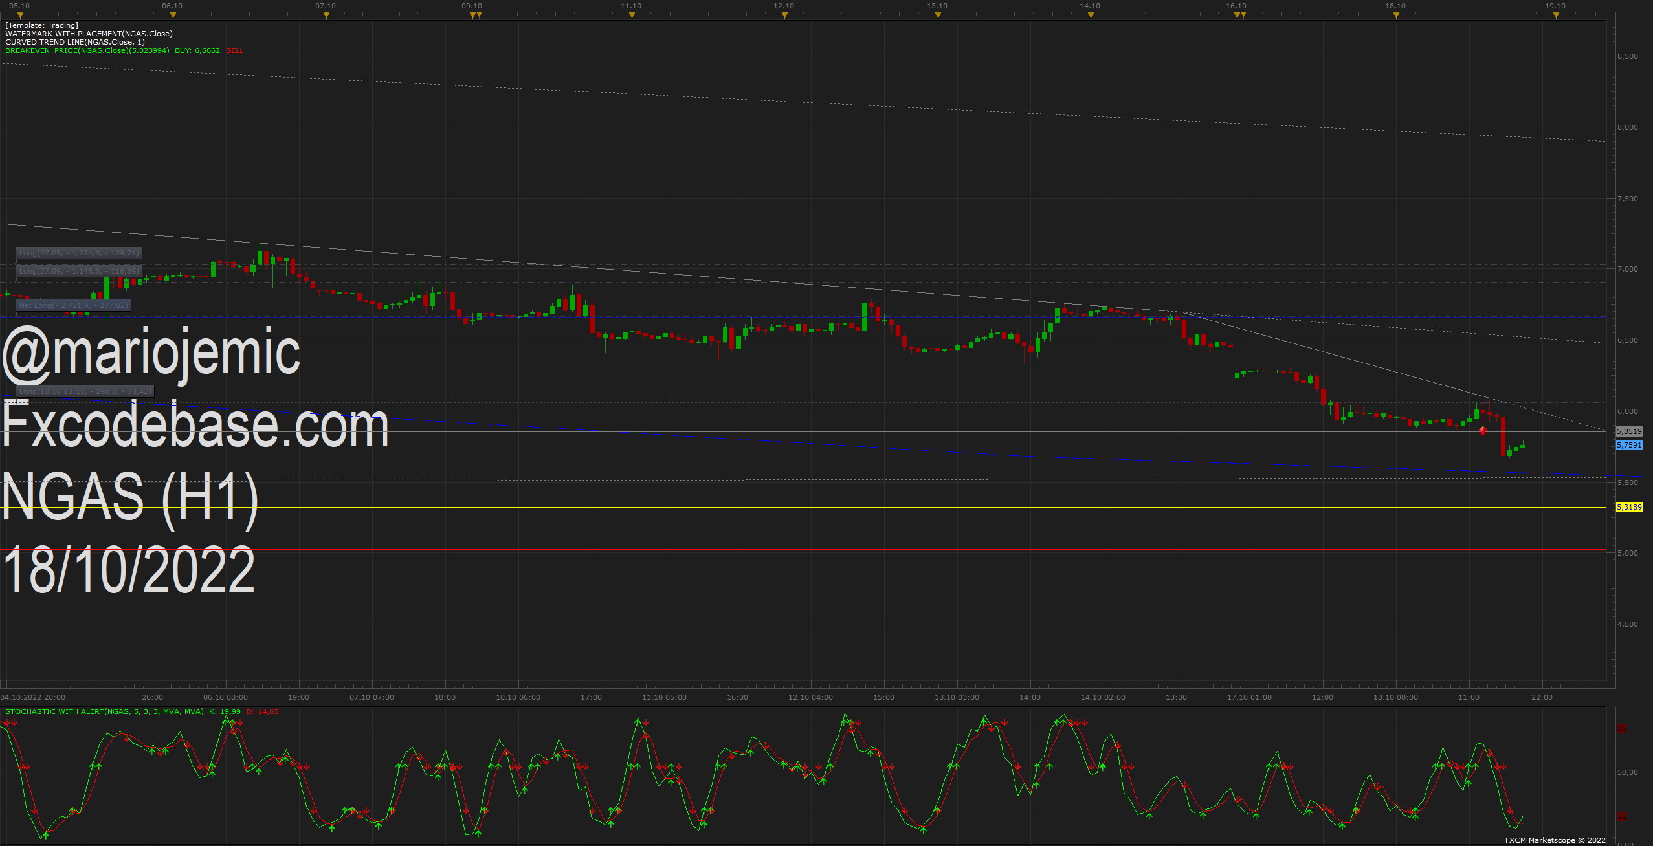Viewport: 1653px width, 846px height.
Task: Select the STOCHASTIC WITH ALERT indicator label
Action: [104, 711]
